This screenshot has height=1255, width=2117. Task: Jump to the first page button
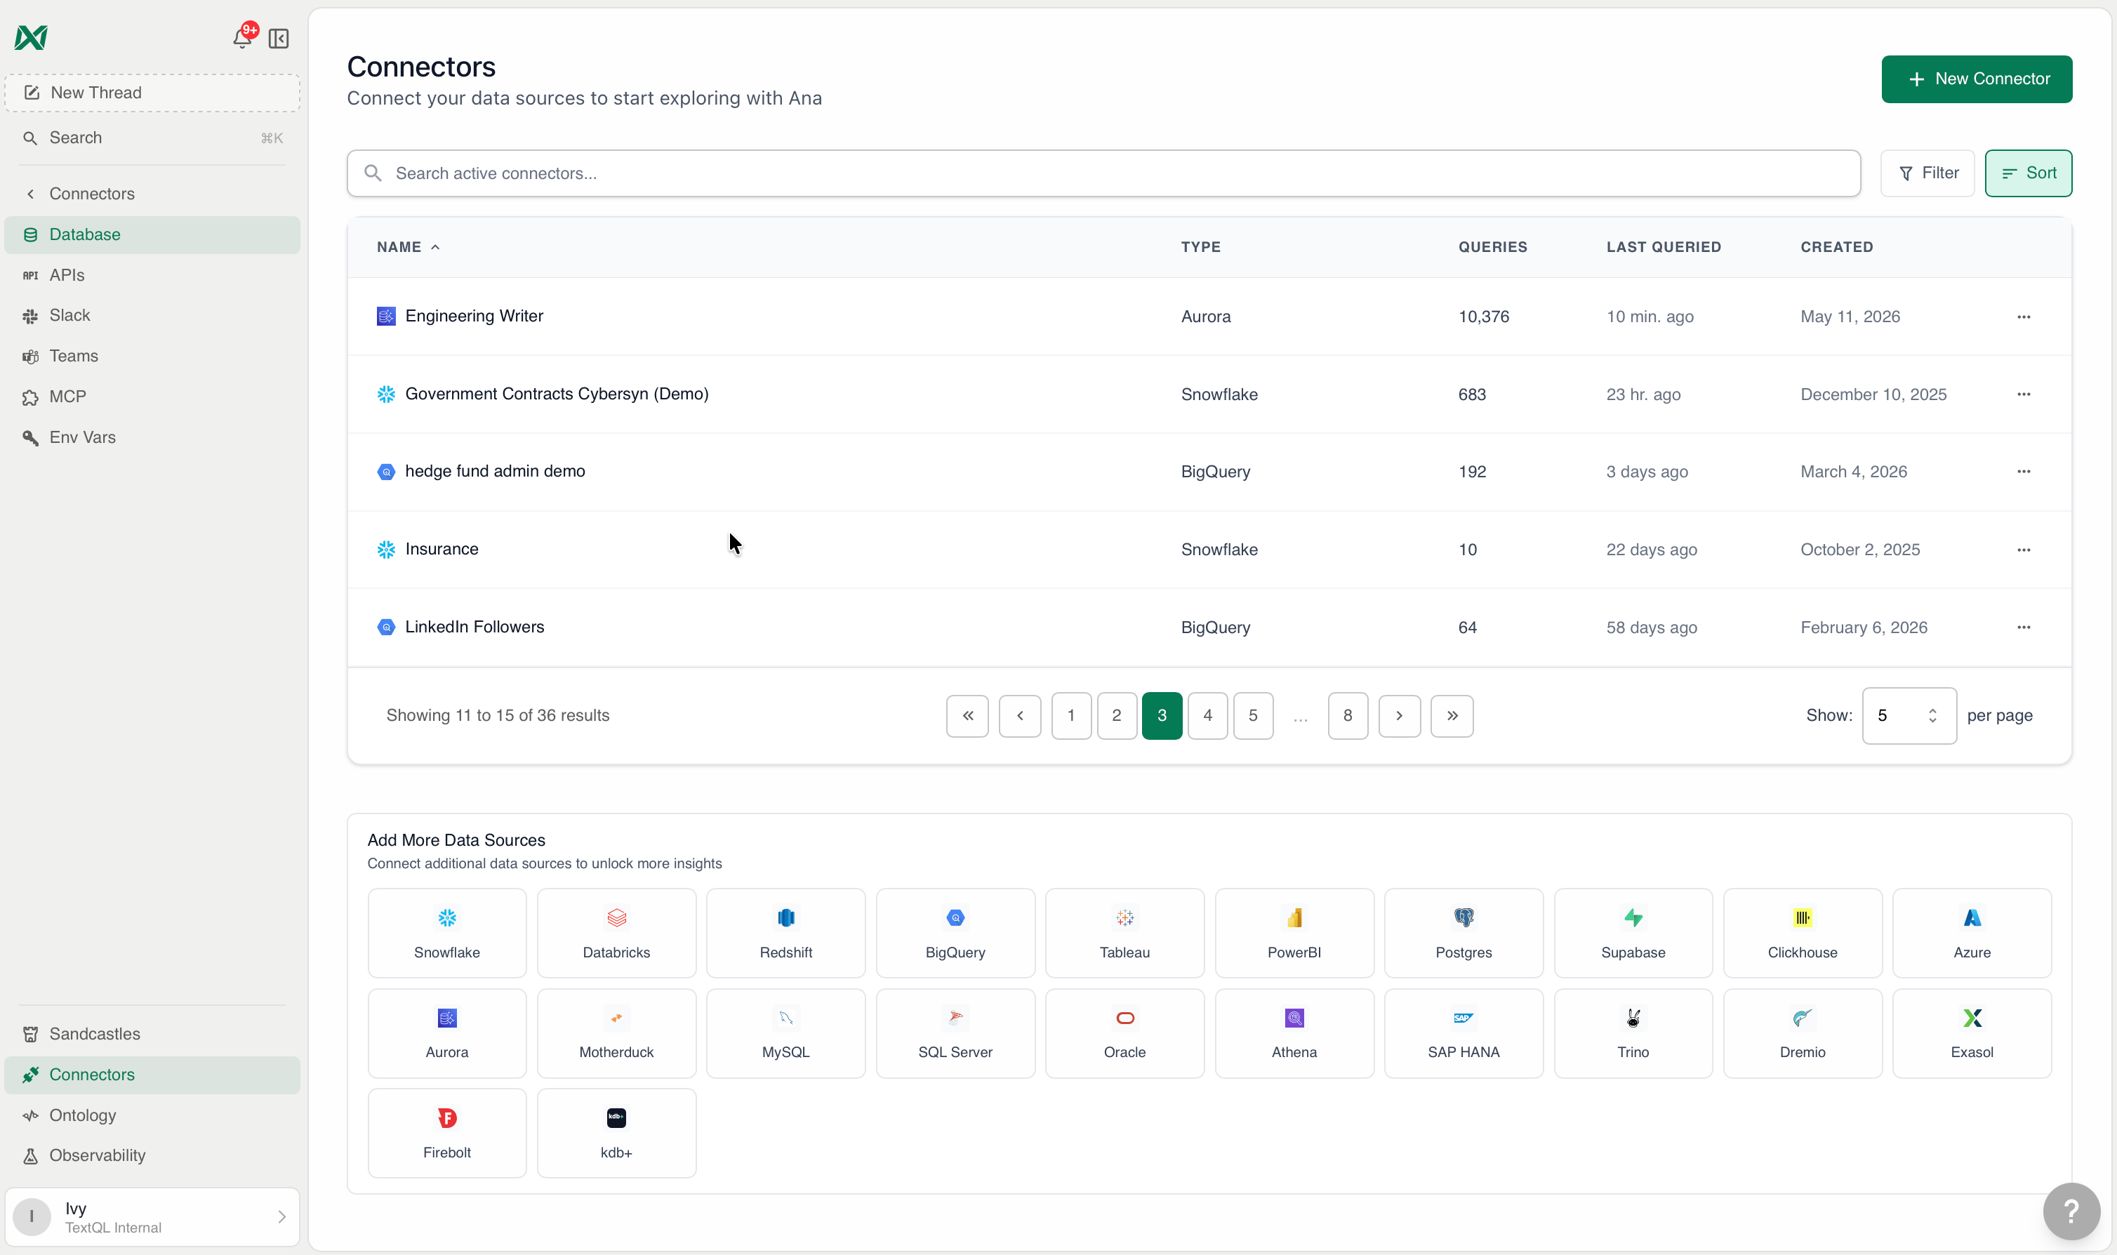point(967,715)
